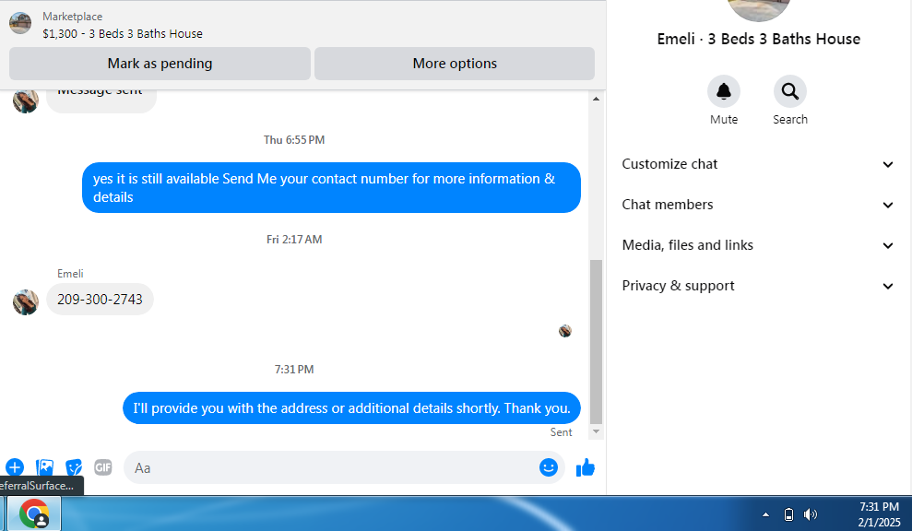This screenshot has width=912, height=531.
Task: Click the profile picture above Emeli's name in the side panel
Action: [x=758, y=8]
